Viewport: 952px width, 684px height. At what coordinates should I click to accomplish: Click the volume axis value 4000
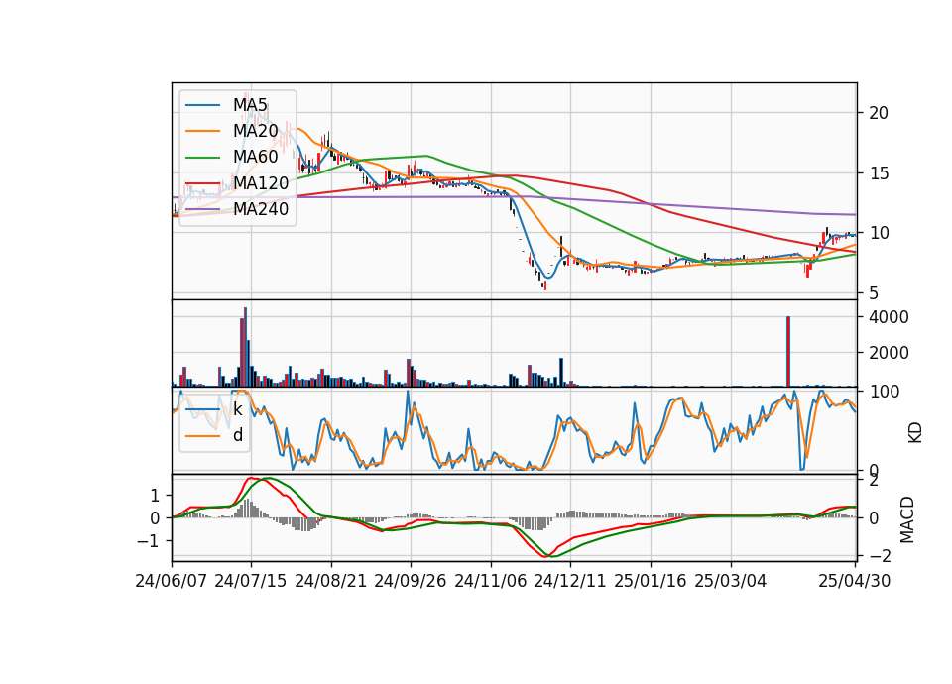point(889,317)
